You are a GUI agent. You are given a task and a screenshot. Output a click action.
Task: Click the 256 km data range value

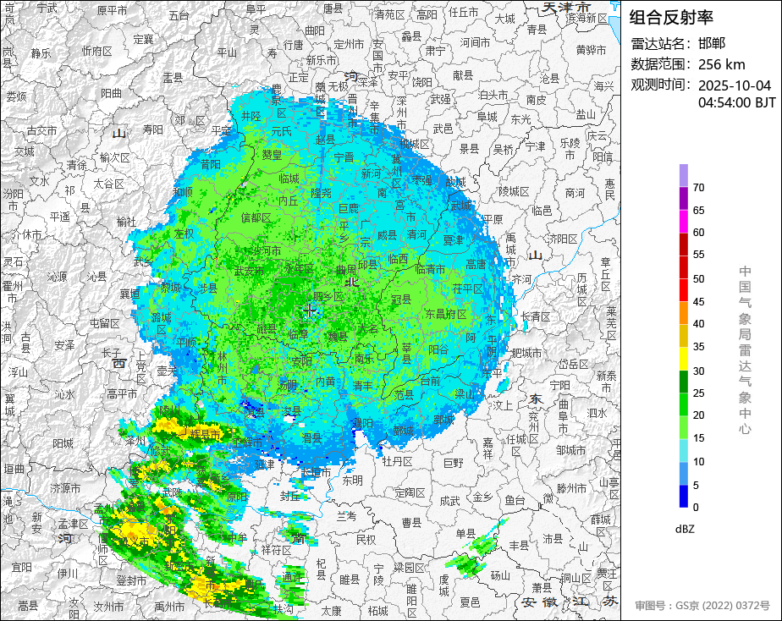[x=722, y=64]
